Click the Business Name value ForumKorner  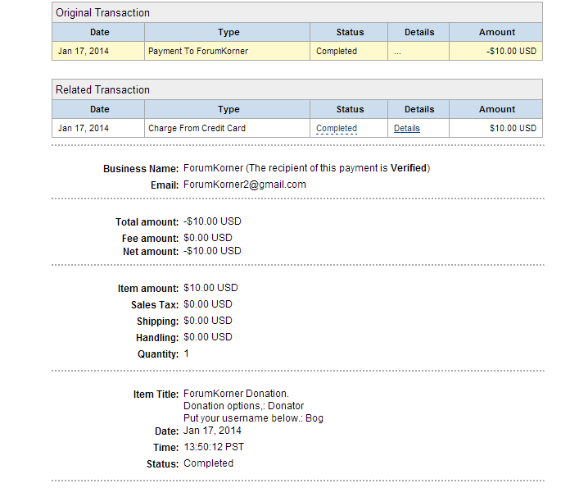[x=214, y=168]
